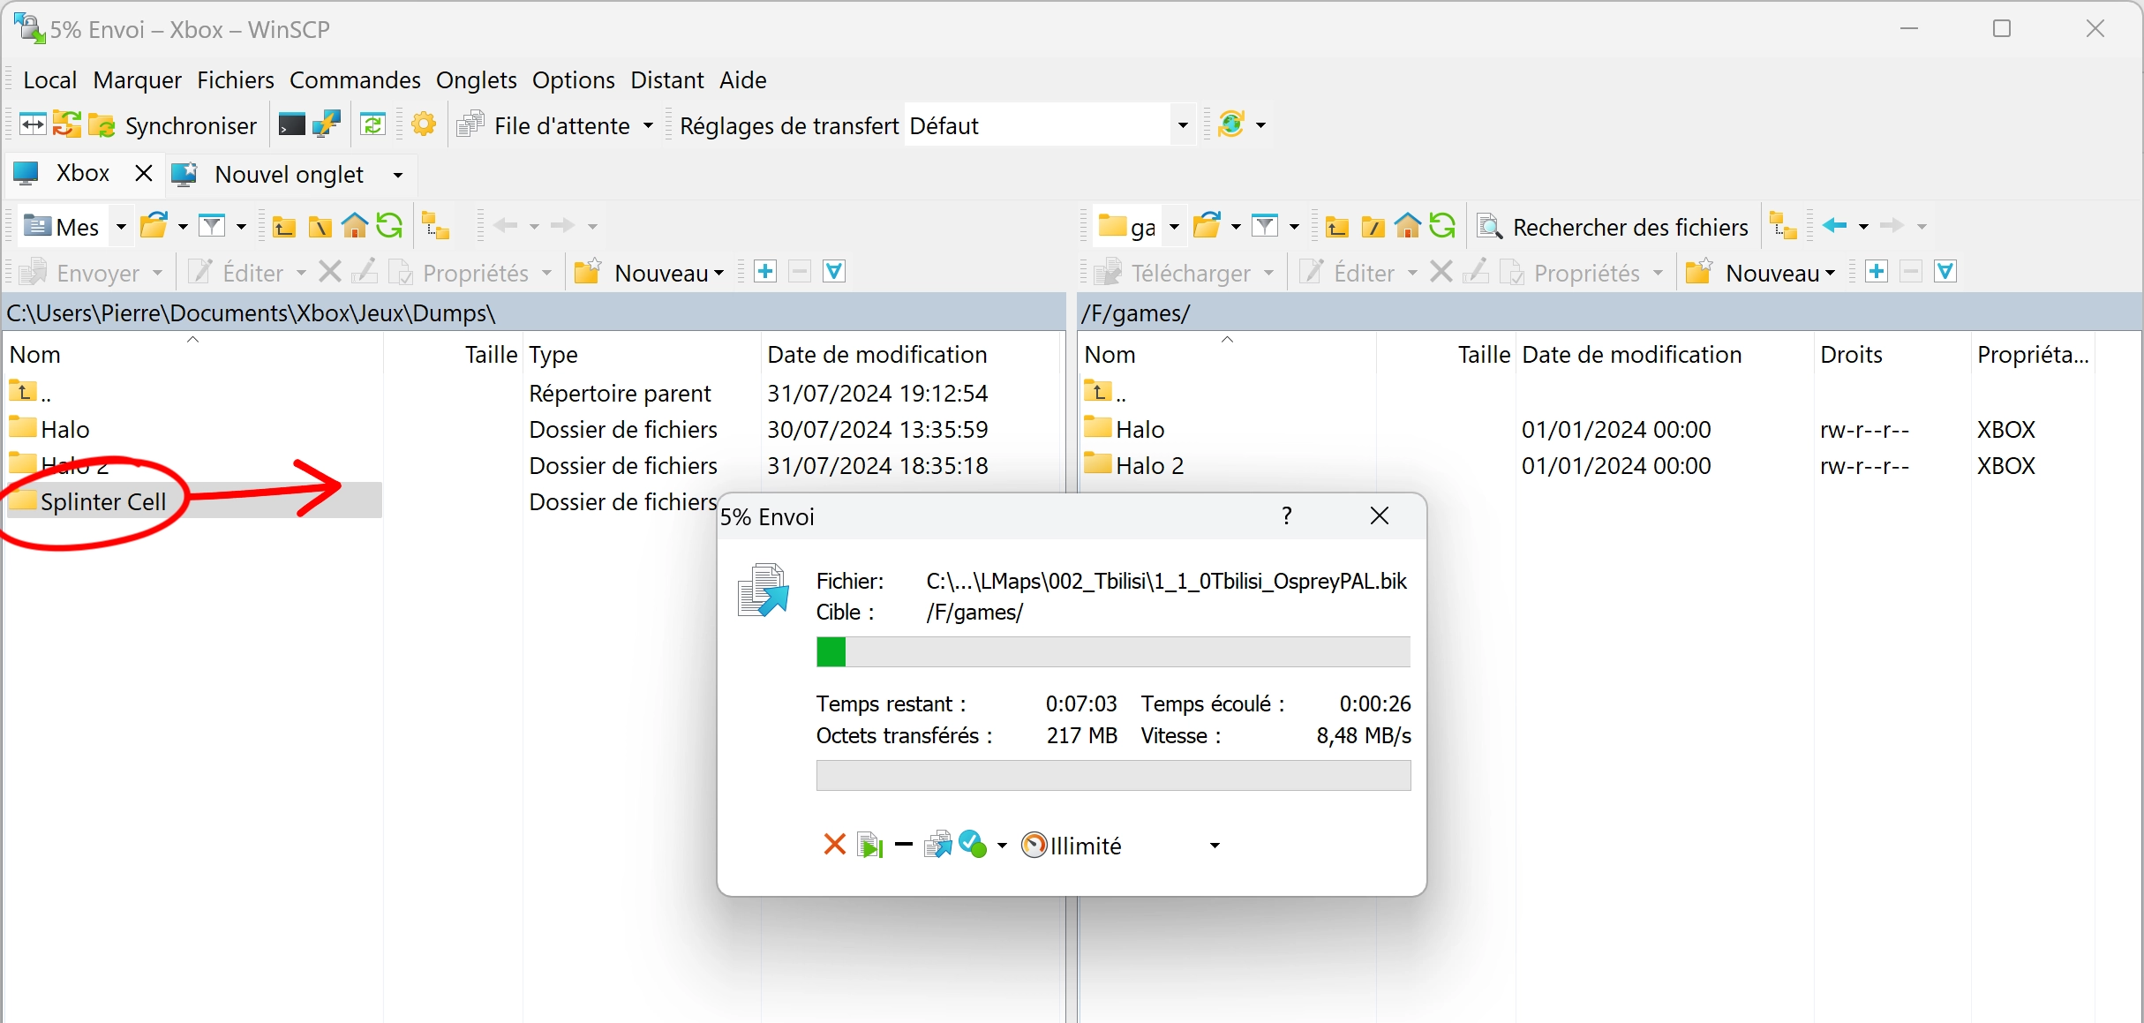Click the file transfer progress bar
The height and width of the screenshot is (1023, 2144).
(x=1113, y=651)
